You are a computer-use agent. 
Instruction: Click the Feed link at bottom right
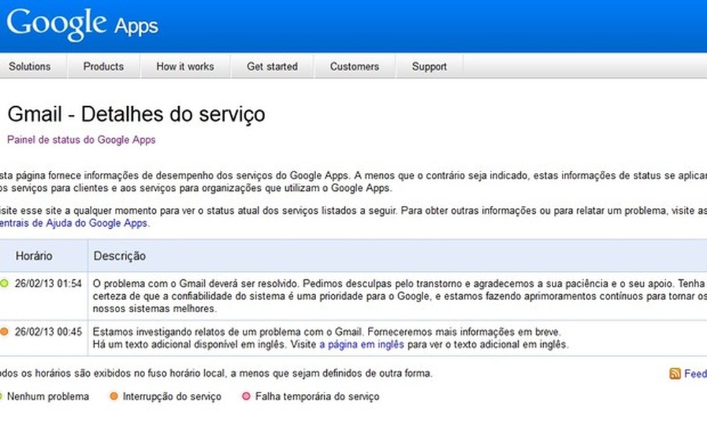pyautogui.click(x=695, y=374)
